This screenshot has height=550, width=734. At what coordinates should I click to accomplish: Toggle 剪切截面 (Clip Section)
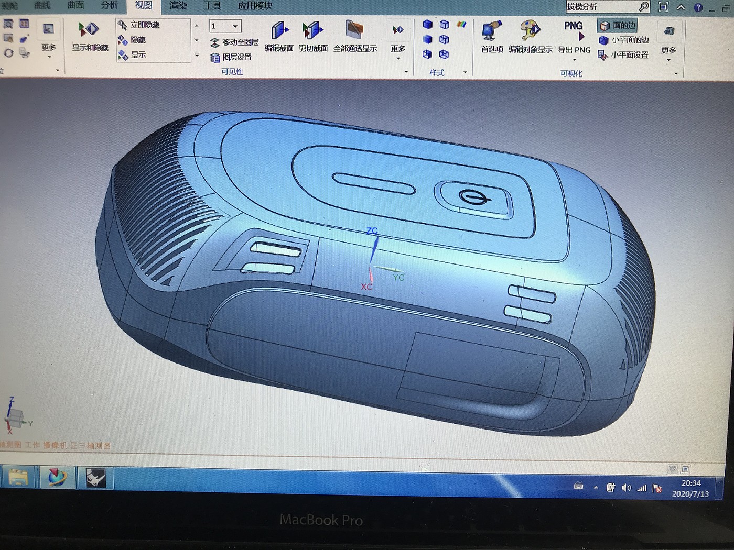coord(313,37)
